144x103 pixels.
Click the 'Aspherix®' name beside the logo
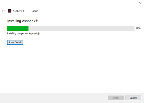(x=19, y=11)
